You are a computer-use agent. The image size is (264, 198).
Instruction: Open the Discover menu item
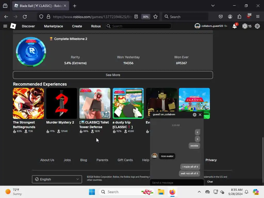coord(28,26)
